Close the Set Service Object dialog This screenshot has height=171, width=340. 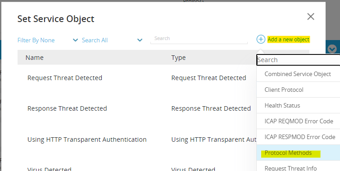311,17
